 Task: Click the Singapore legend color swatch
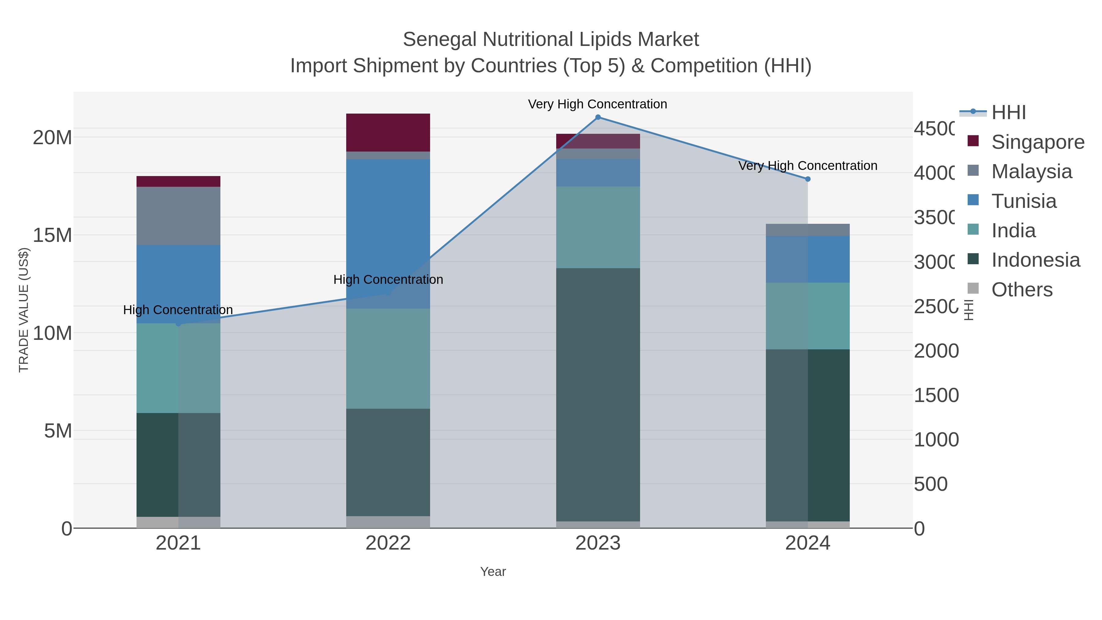pyautogui.click(x=973, y=141)
